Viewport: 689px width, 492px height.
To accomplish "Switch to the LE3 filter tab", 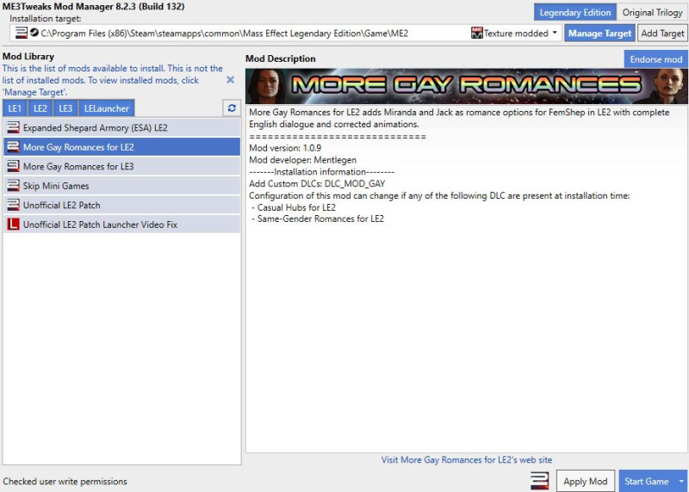I will (65, 108).
